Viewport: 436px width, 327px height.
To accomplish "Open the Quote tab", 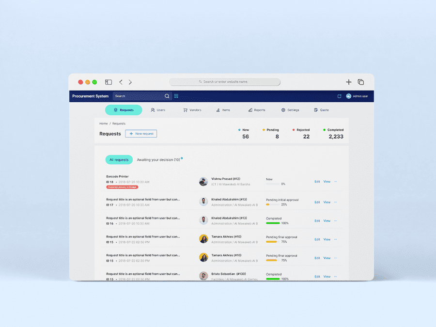I will [321, 110].
